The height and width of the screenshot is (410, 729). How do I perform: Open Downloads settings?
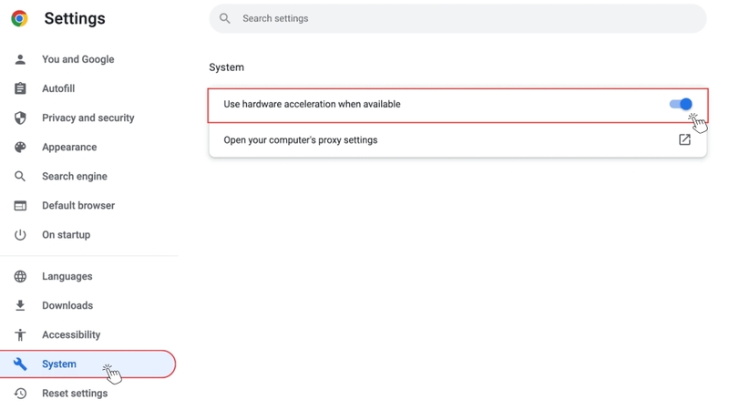click(x=67, y=305)
